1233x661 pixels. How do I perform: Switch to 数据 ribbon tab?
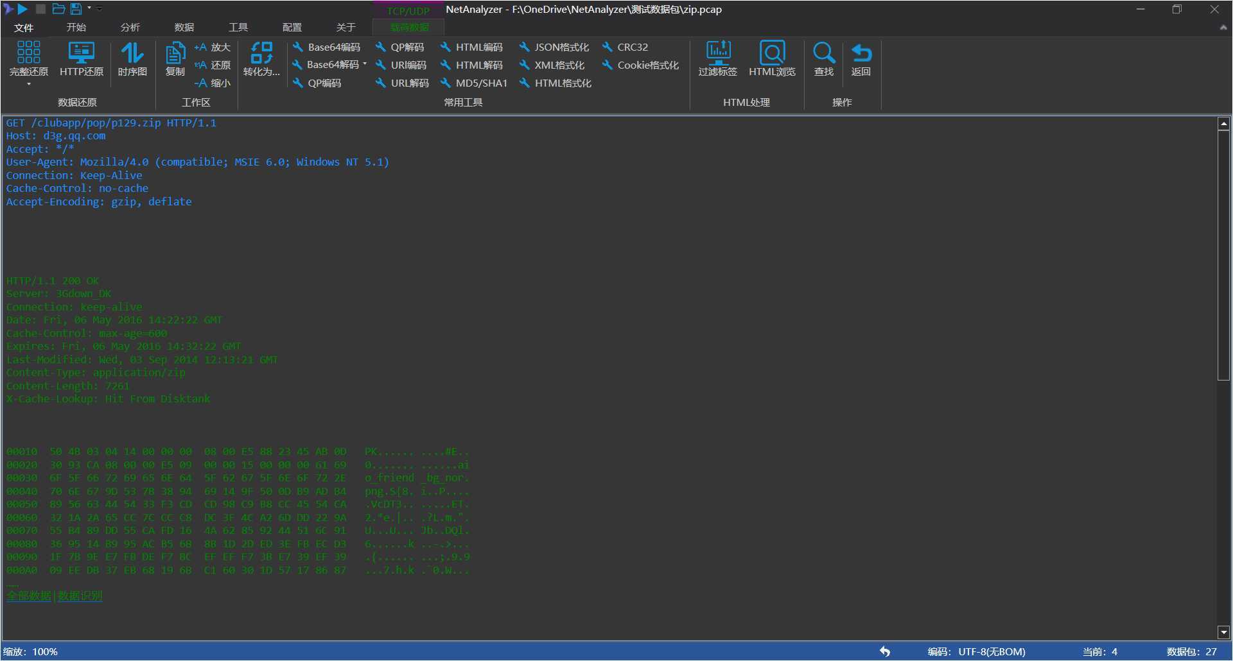(184, 28)
